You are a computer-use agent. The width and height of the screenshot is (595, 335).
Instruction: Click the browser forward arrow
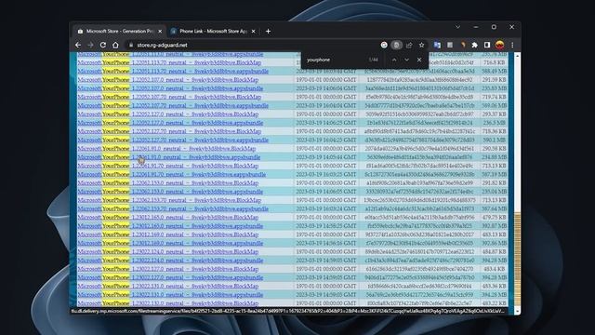coord(90,45)
